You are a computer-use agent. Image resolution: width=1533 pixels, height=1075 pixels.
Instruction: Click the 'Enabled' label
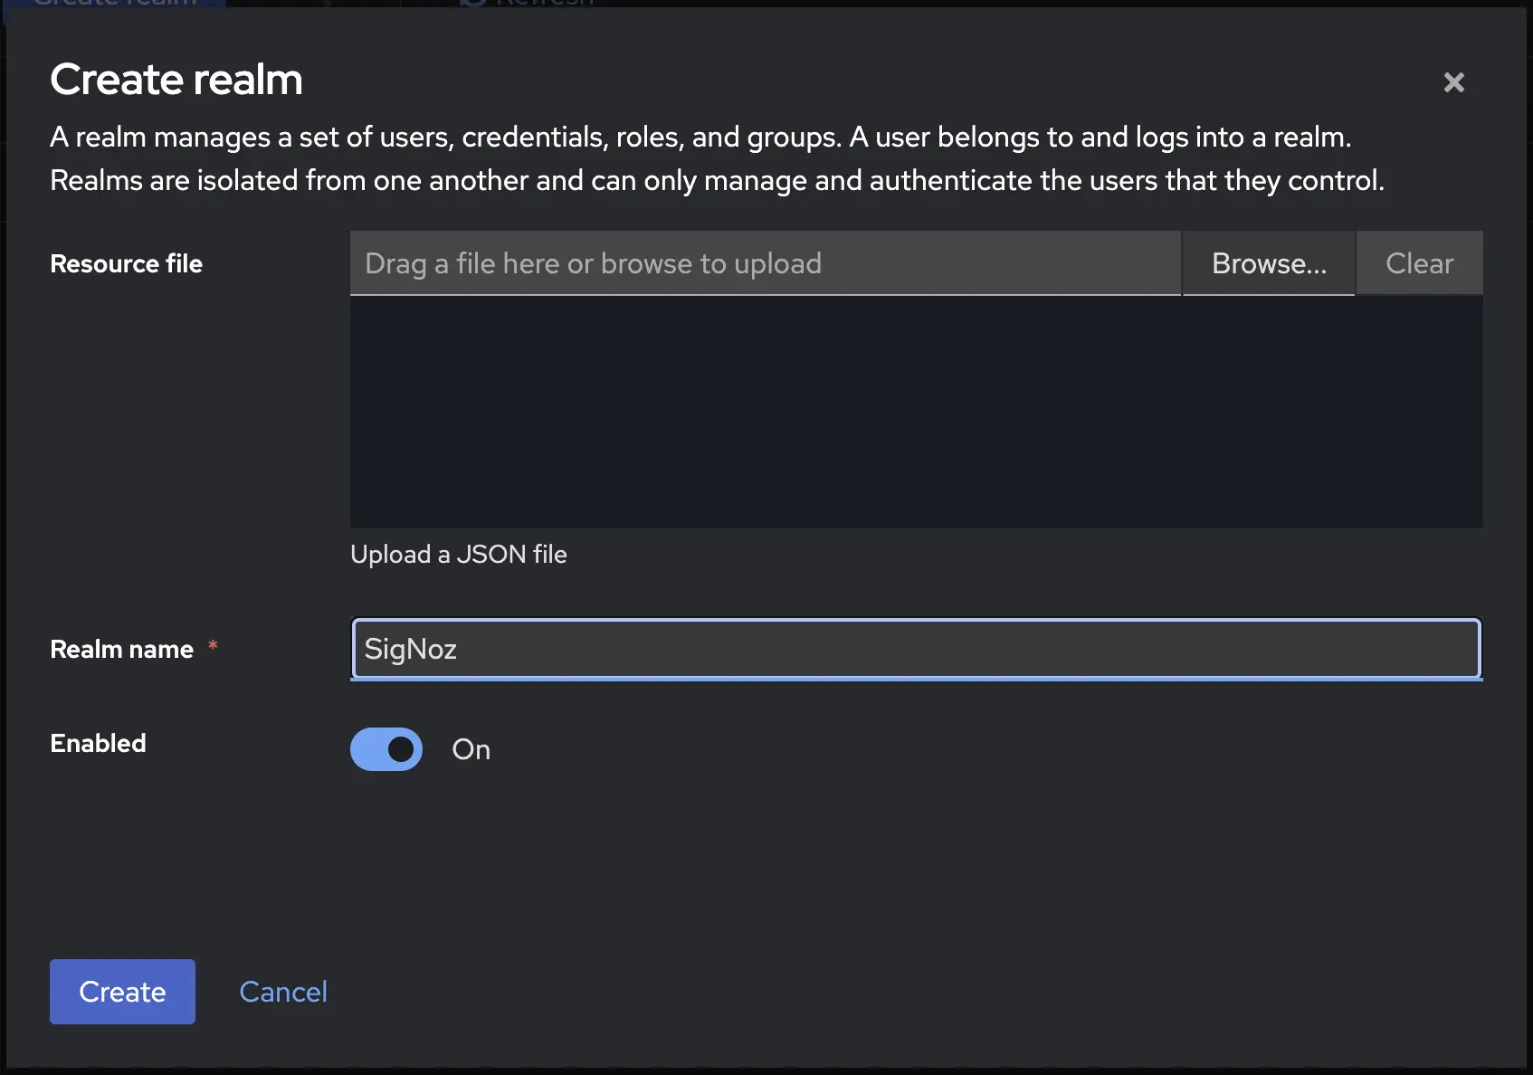click(98, 743)
